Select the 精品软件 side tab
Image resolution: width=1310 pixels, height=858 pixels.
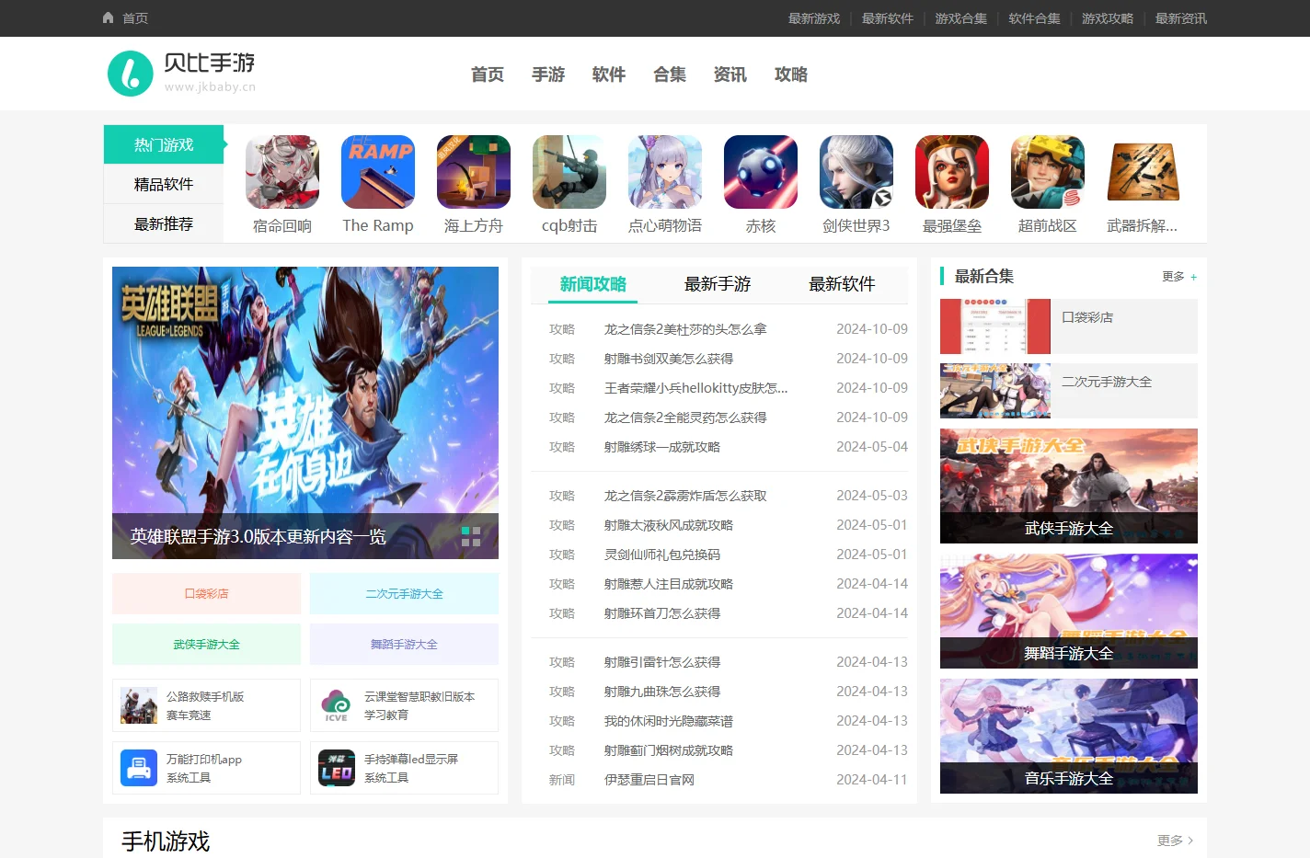(x=164, y=184)
